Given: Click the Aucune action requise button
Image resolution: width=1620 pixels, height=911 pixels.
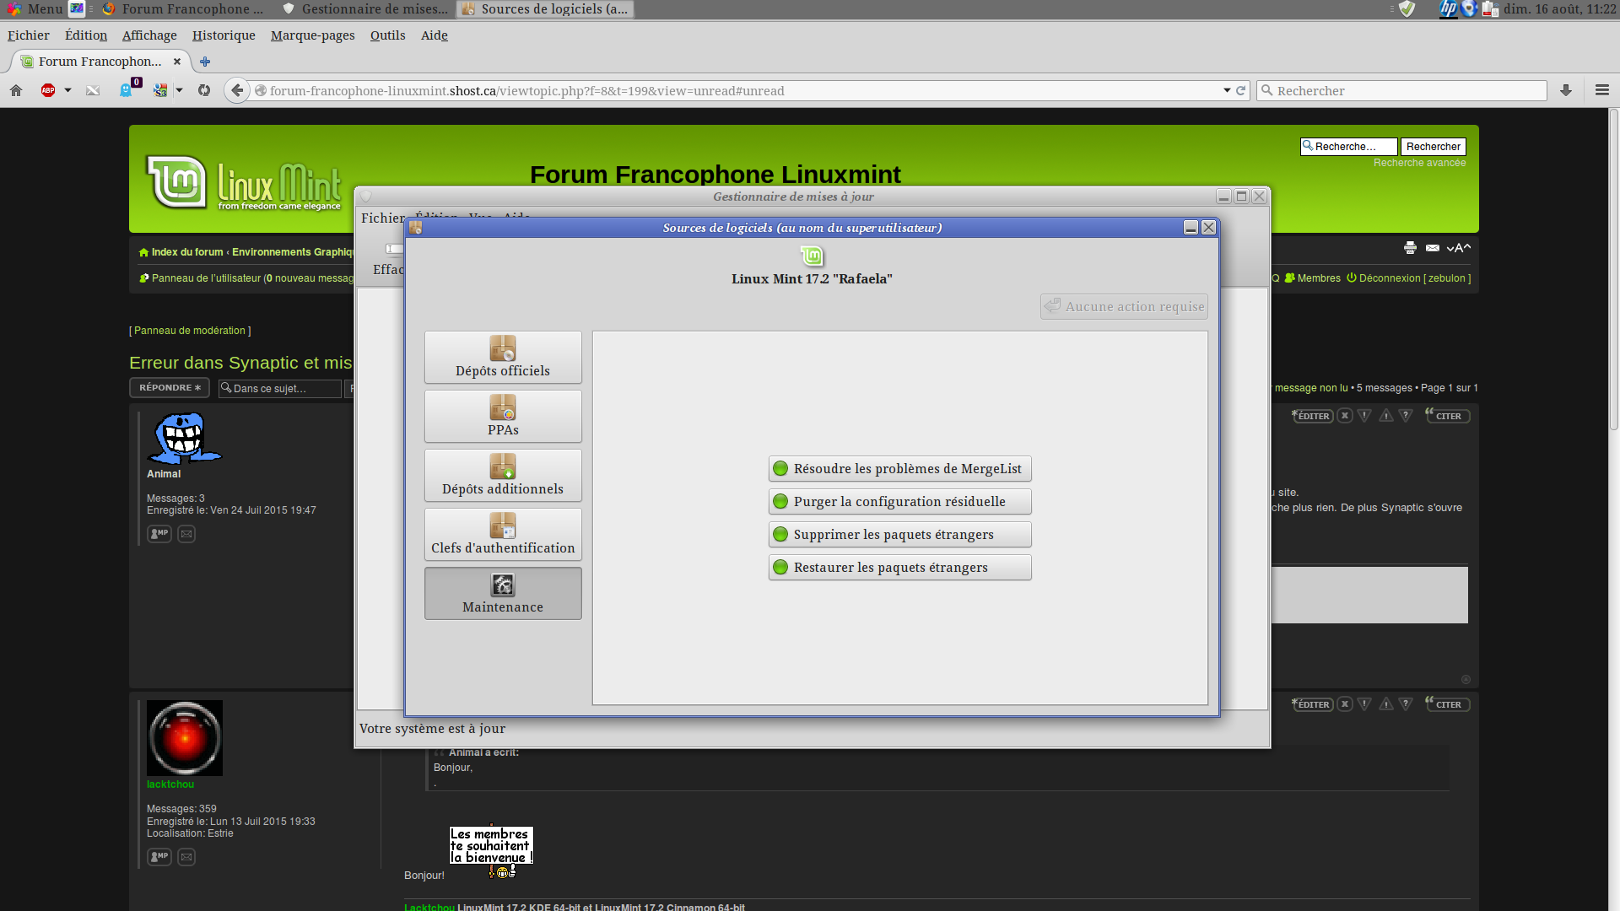Looking at the screenshot, I should [x=1124, y=306].
